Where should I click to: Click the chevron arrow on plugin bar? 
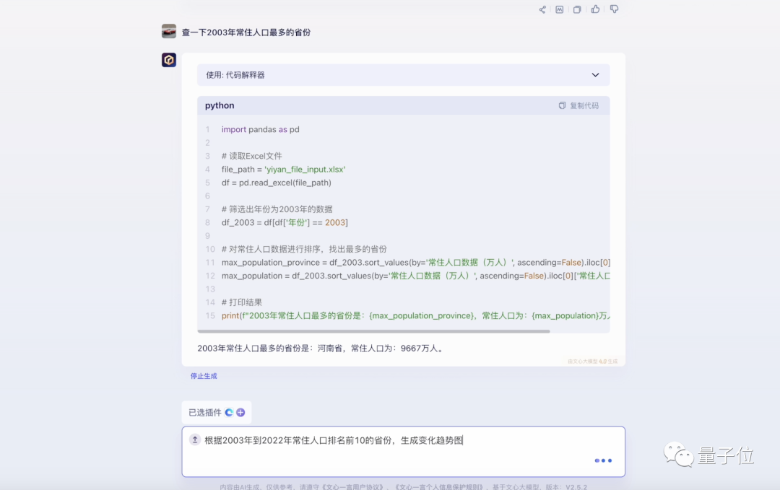point(595,75)
